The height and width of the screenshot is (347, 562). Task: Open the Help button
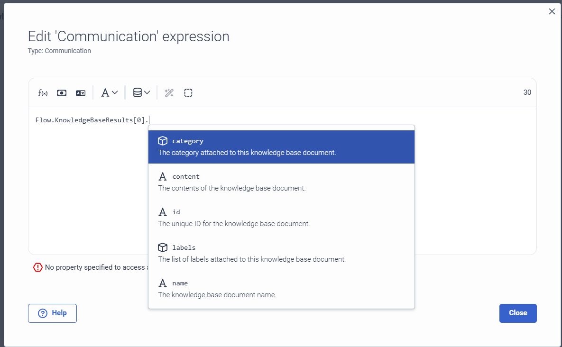coord(52,313)
